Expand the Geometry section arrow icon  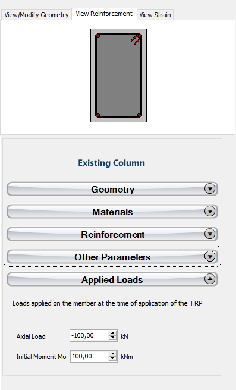[x=210, y=189]
